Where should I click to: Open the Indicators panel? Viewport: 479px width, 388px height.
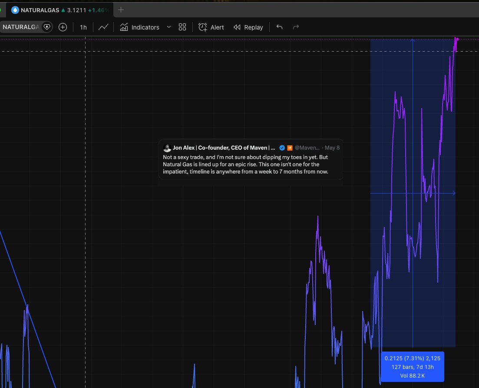click(x=139, y=27)
